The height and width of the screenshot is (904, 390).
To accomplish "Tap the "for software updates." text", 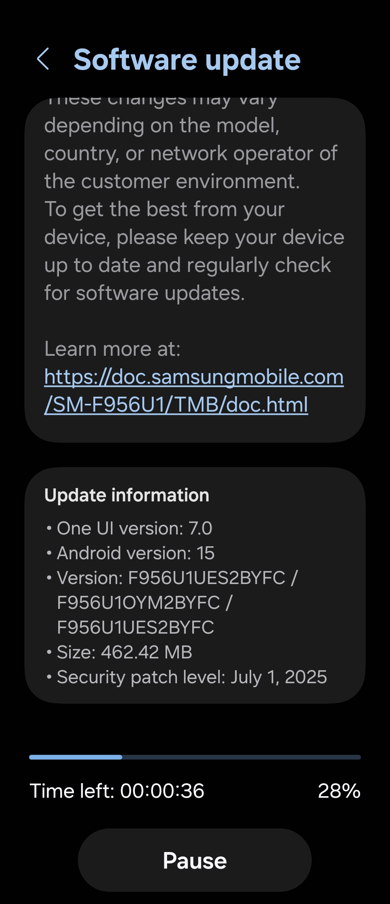I will click(x=145, y=293).
